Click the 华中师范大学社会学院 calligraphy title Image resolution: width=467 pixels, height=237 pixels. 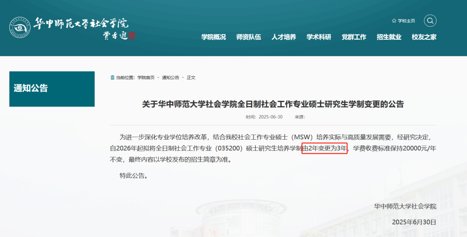coord(81,23)
